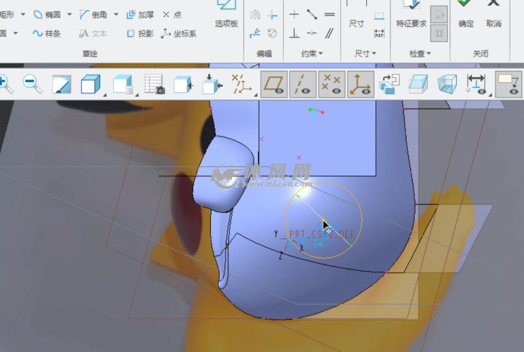Click the Perspective View box icon
This screenshot has width=524, height=352.
447,84
